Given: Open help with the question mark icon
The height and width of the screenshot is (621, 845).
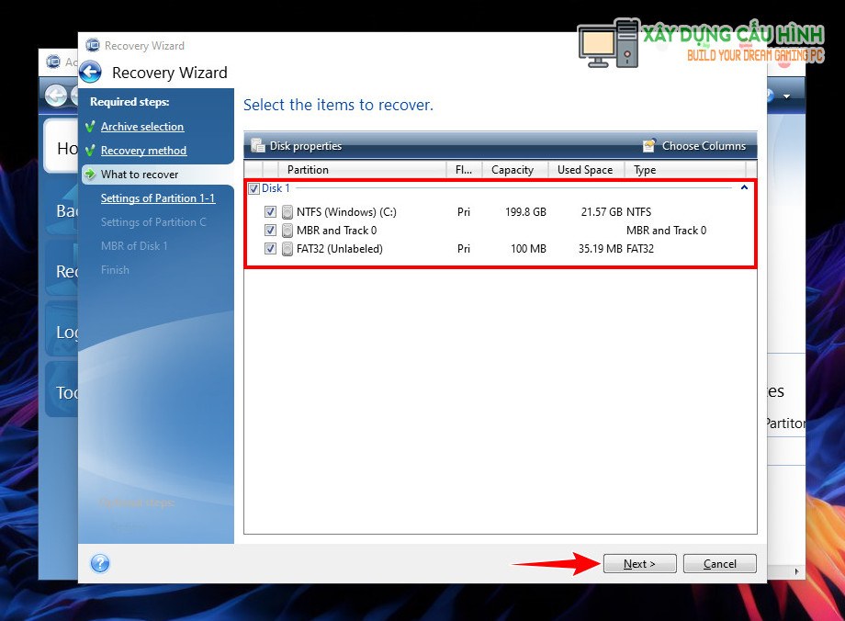Looking at the screenshot, I should tap(100, 563).
